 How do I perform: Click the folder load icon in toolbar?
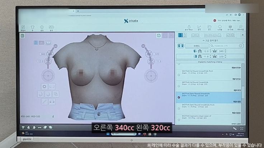tap(209, 28)
